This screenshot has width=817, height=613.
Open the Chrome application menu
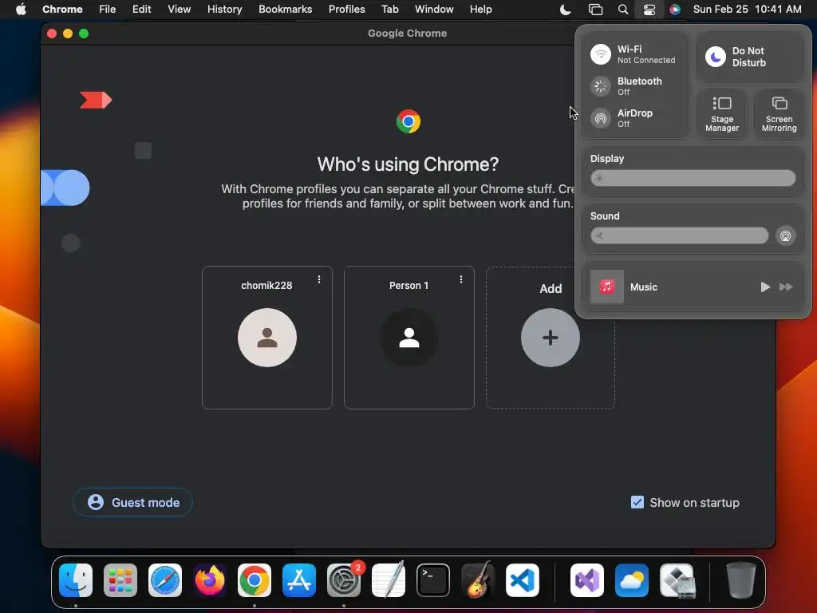pos(62,9)
